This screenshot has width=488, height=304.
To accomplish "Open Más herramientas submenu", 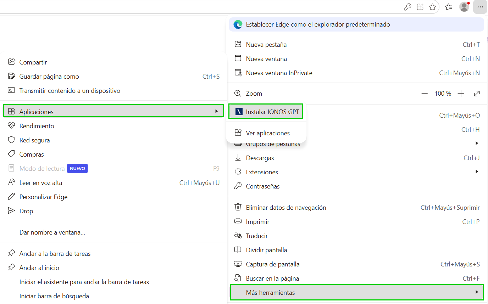I will (356, 292).
